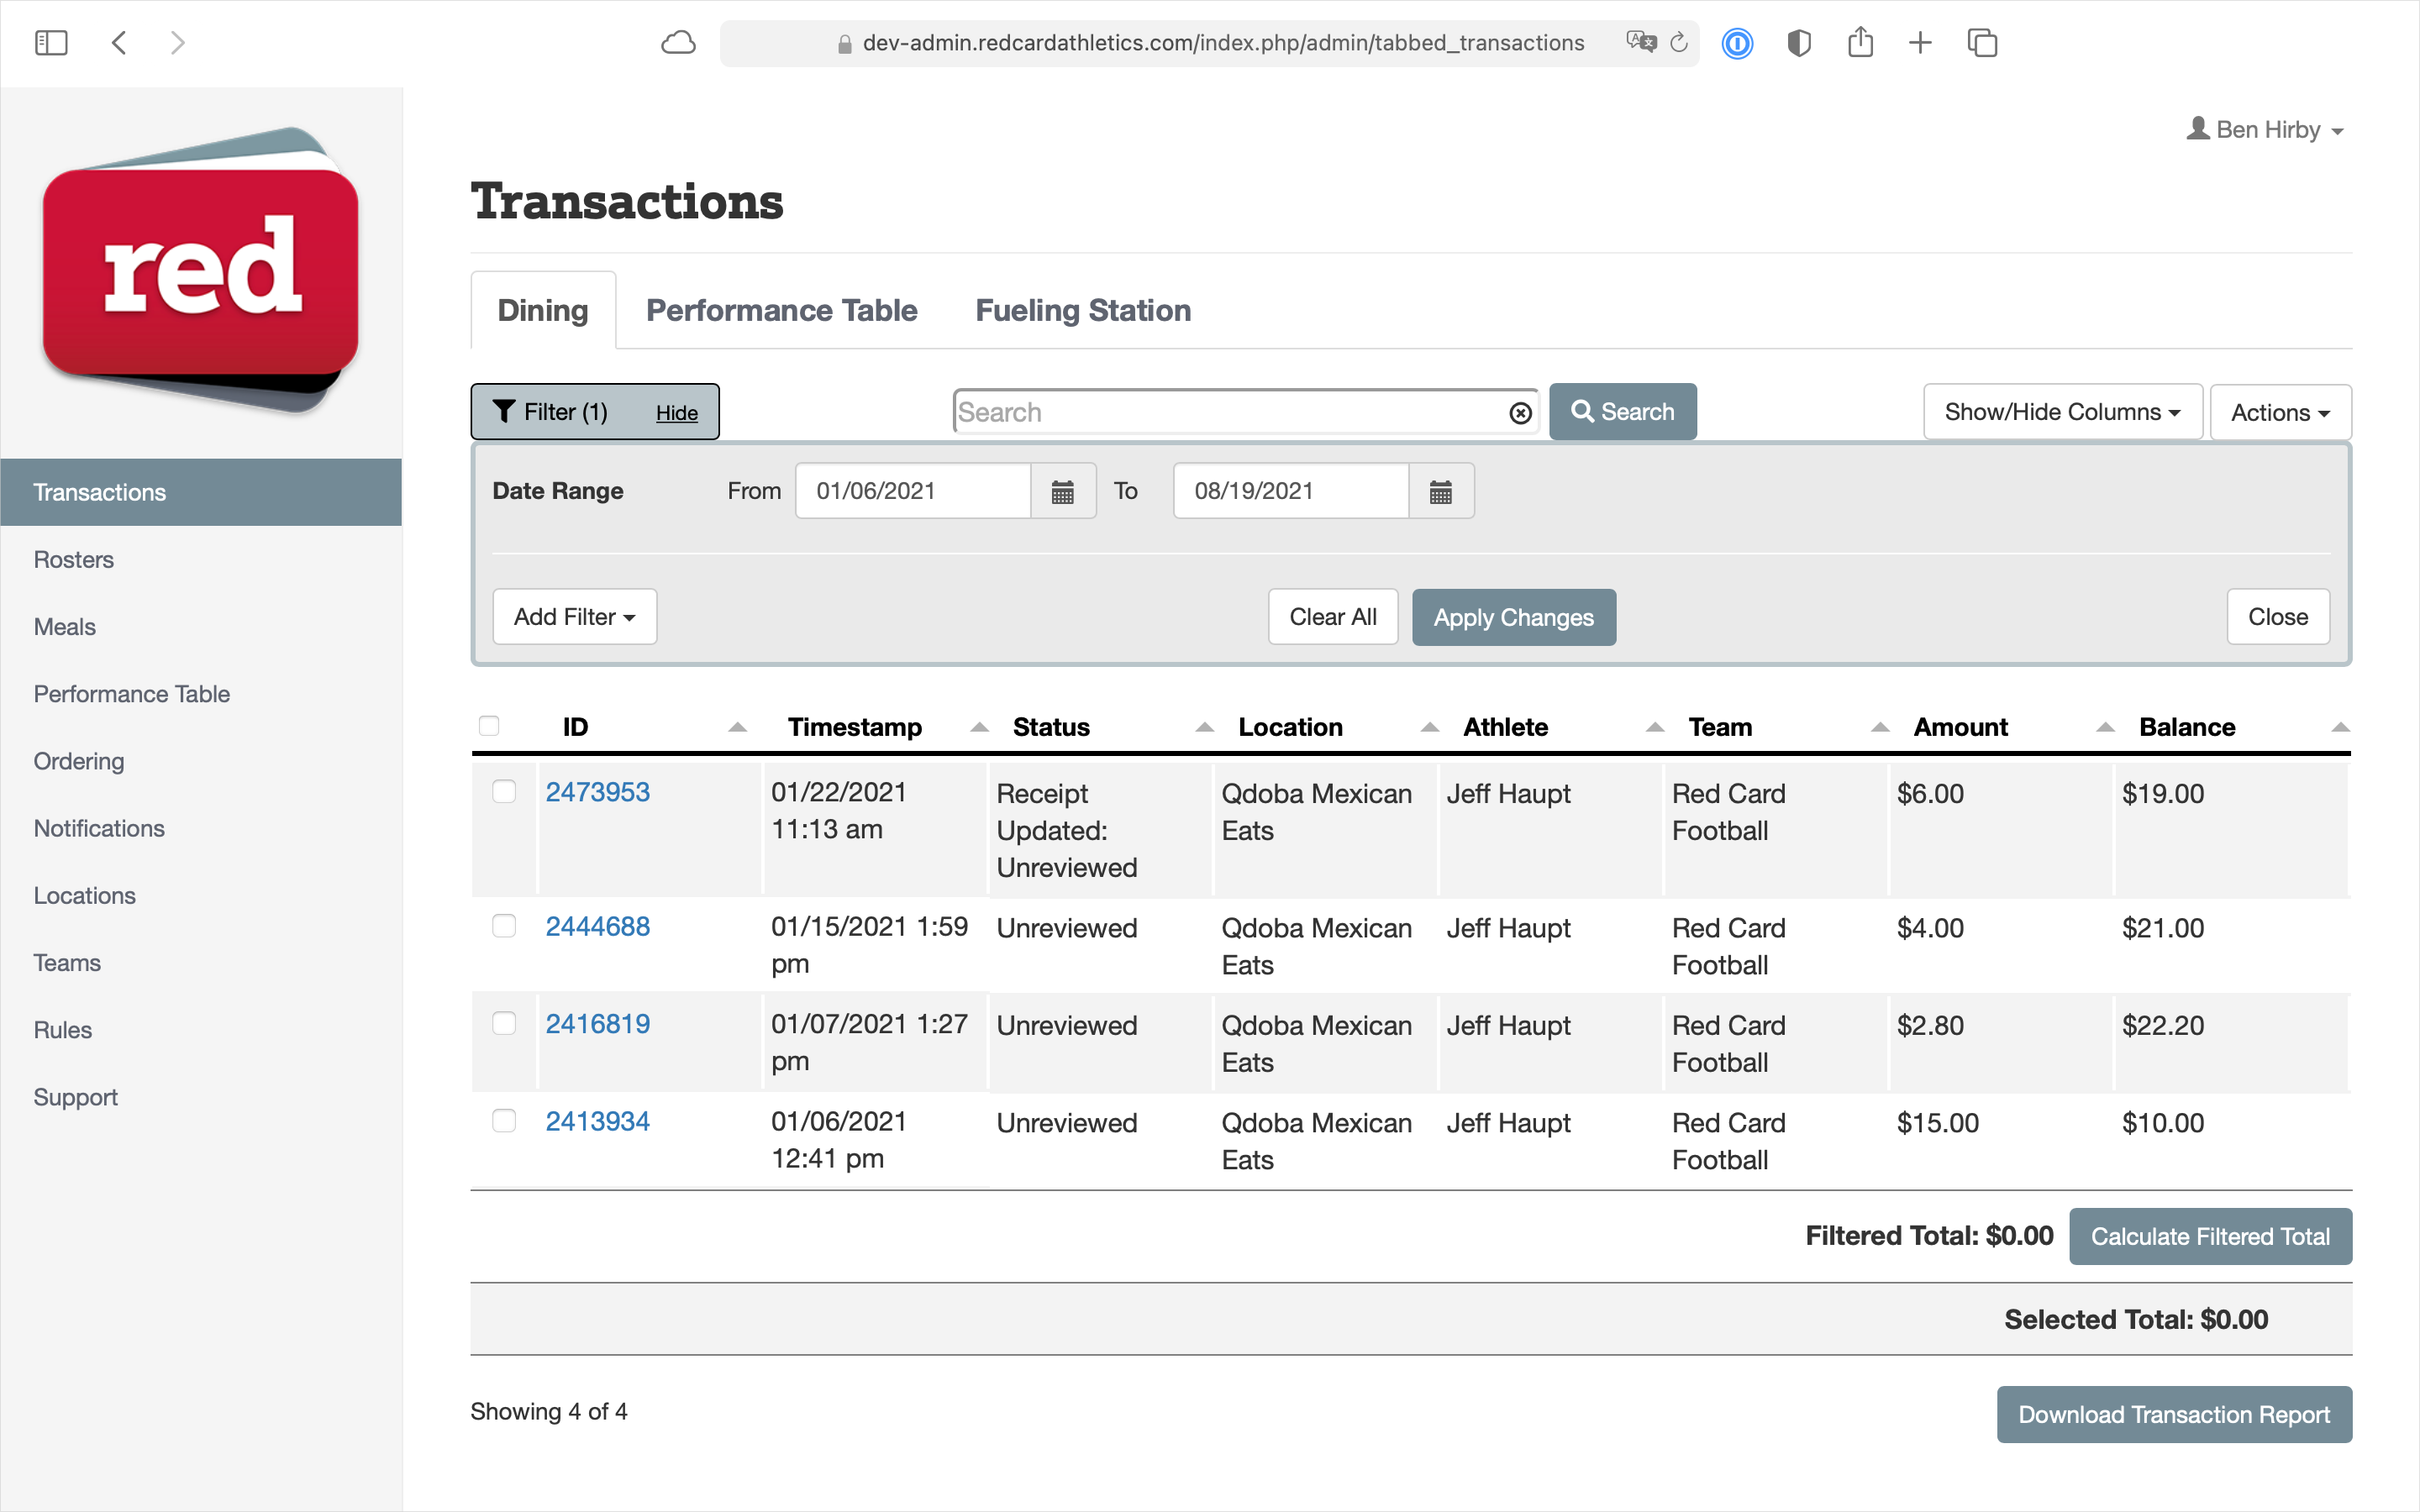Click Apply Changes button
Viewport: 2420px width, 1512px height.
pos(1514,617)
